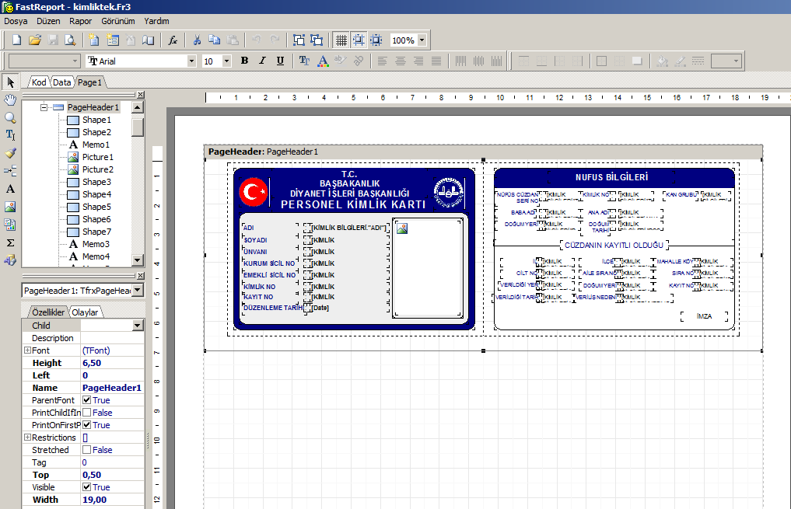Select the object pointer tool
Screen dimensions: 791x509
pyautogui.click(x=10, y=82)
